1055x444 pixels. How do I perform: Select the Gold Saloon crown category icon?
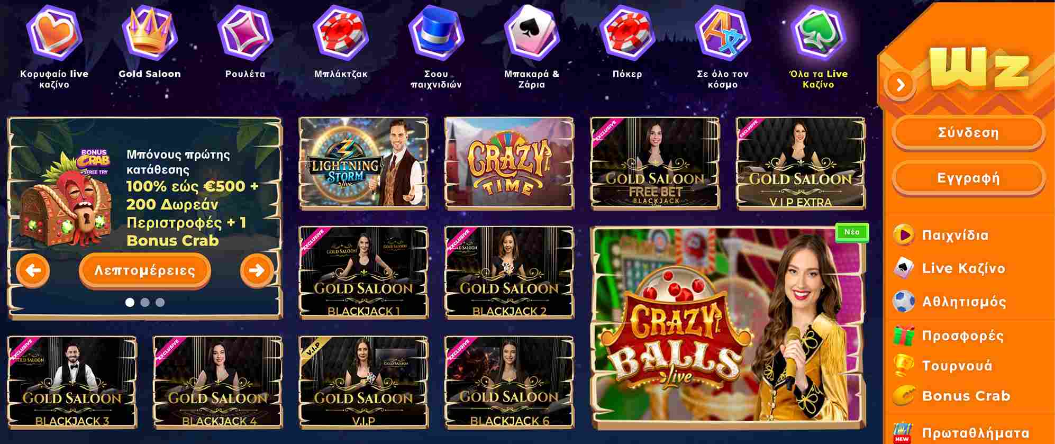tap(150, 31)
